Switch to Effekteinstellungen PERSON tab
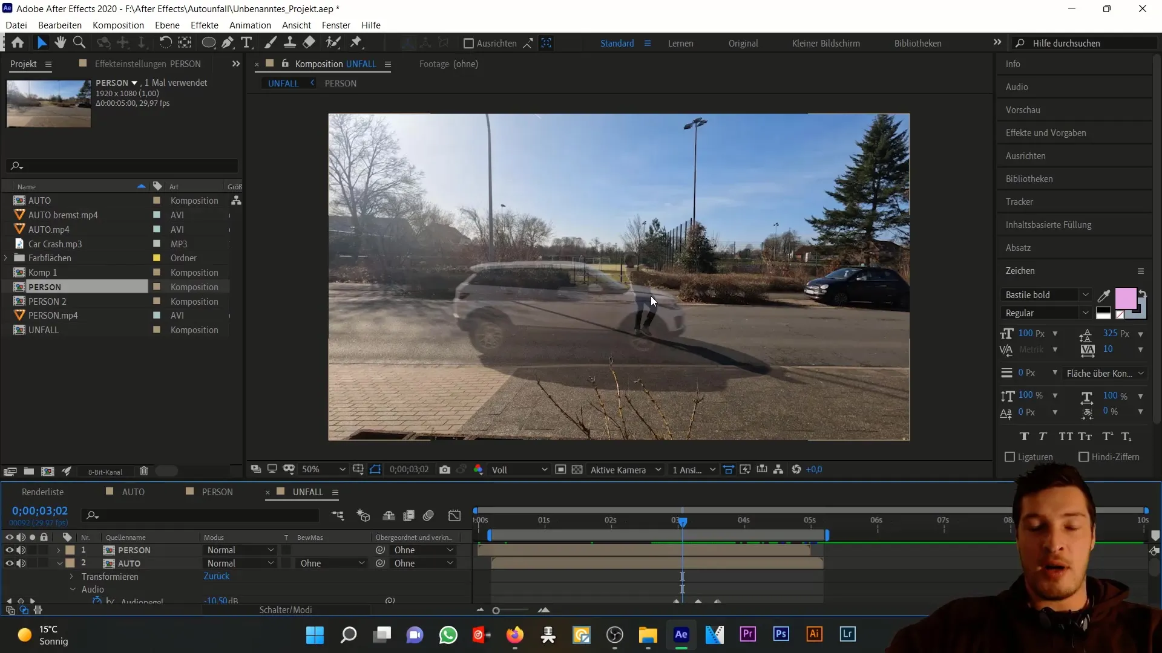Screen dimensions: 1162x653 (x=148, y=64)
